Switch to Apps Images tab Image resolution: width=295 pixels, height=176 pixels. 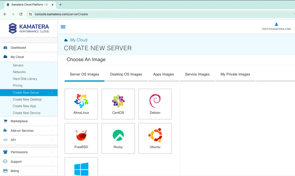click(164, 74)
